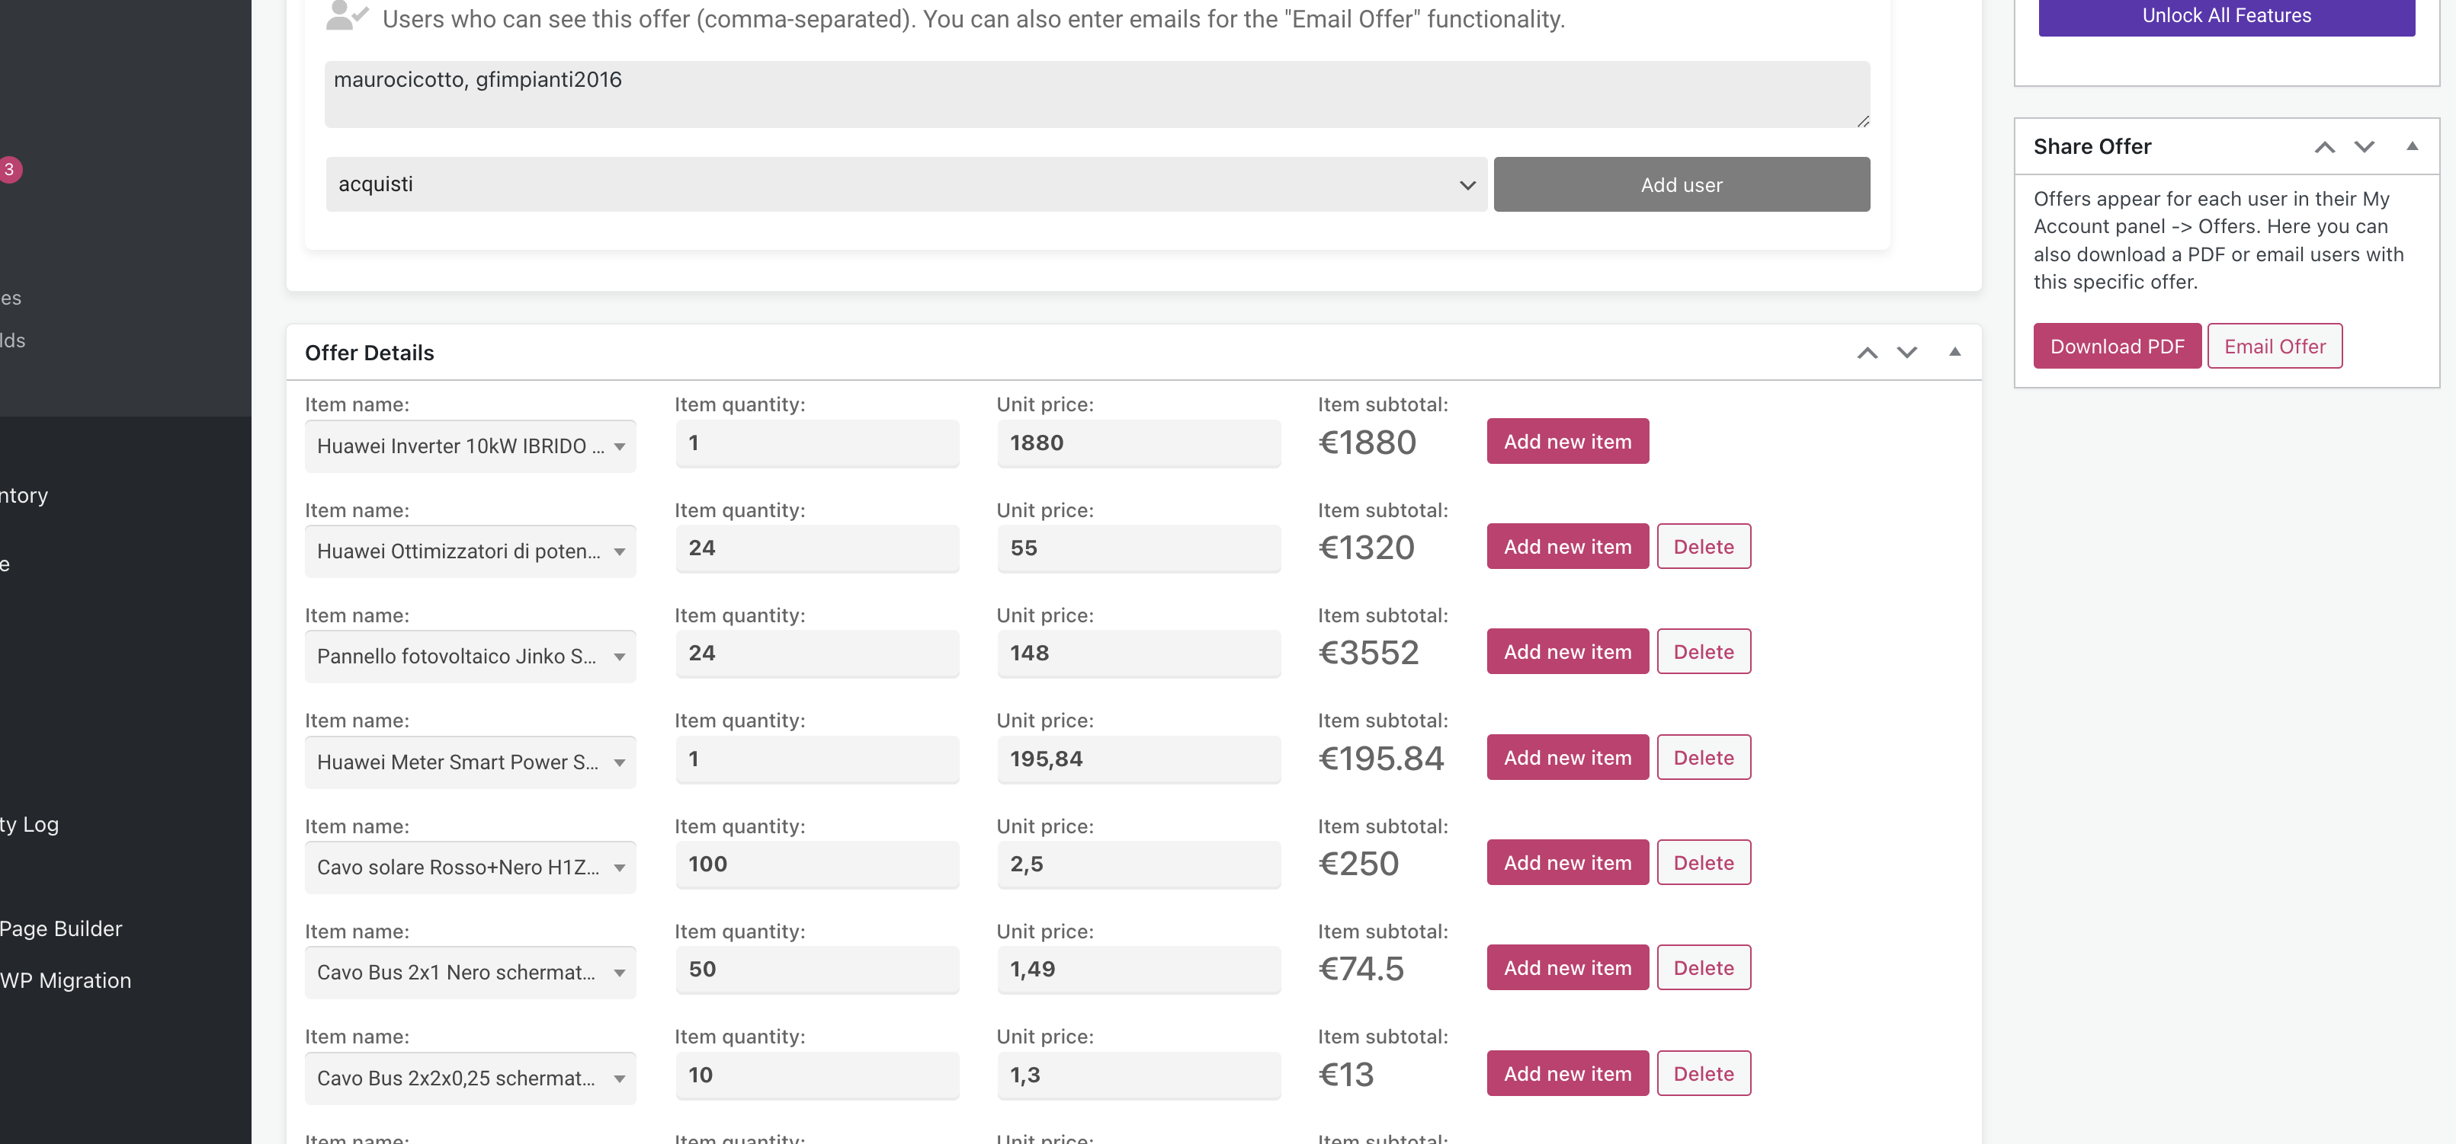Screen dimensions: 2456x1144
Task: Open Pannello fotovoltaico Jinko item dropdown
Action: 470,657
